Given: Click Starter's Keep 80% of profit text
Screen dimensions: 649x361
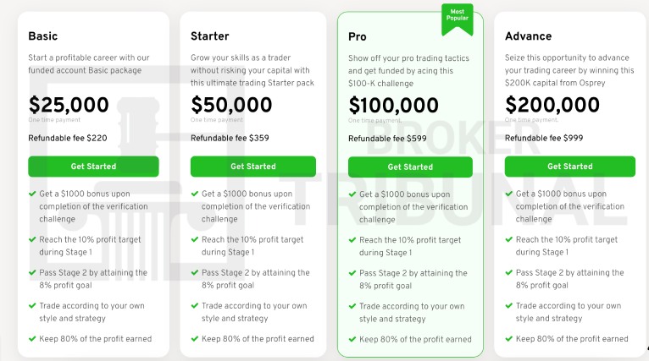Looking at the screenshot, I should coord(258,339).
